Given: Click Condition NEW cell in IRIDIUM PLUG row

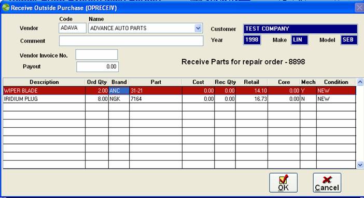Looking at the screenshot, I should pyautogui.click(x=336, y=99).
